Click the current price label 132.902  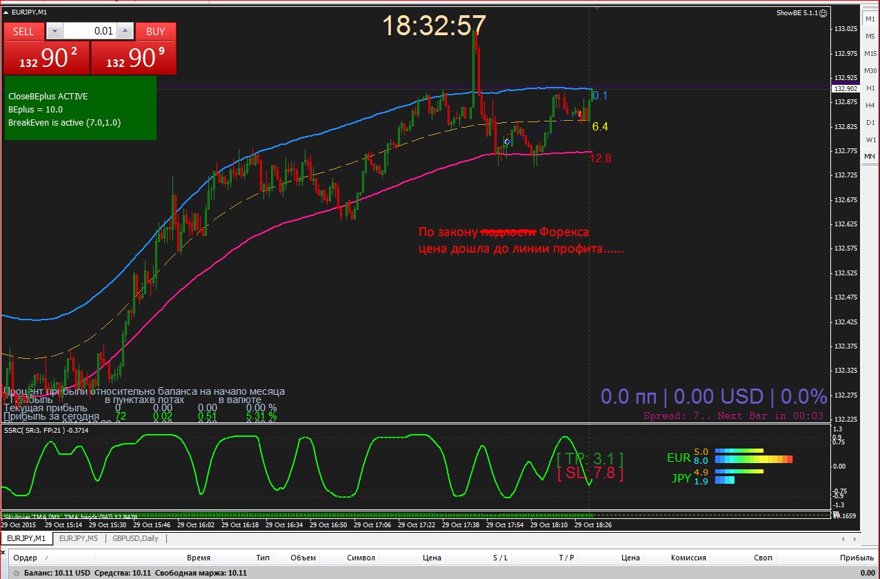(x=845, y=88)
